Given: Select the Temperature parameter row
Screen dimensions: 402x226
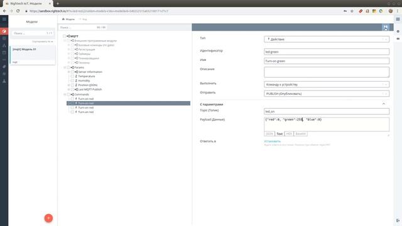Looking at the screenshot, I should click(x=87, y=76).
